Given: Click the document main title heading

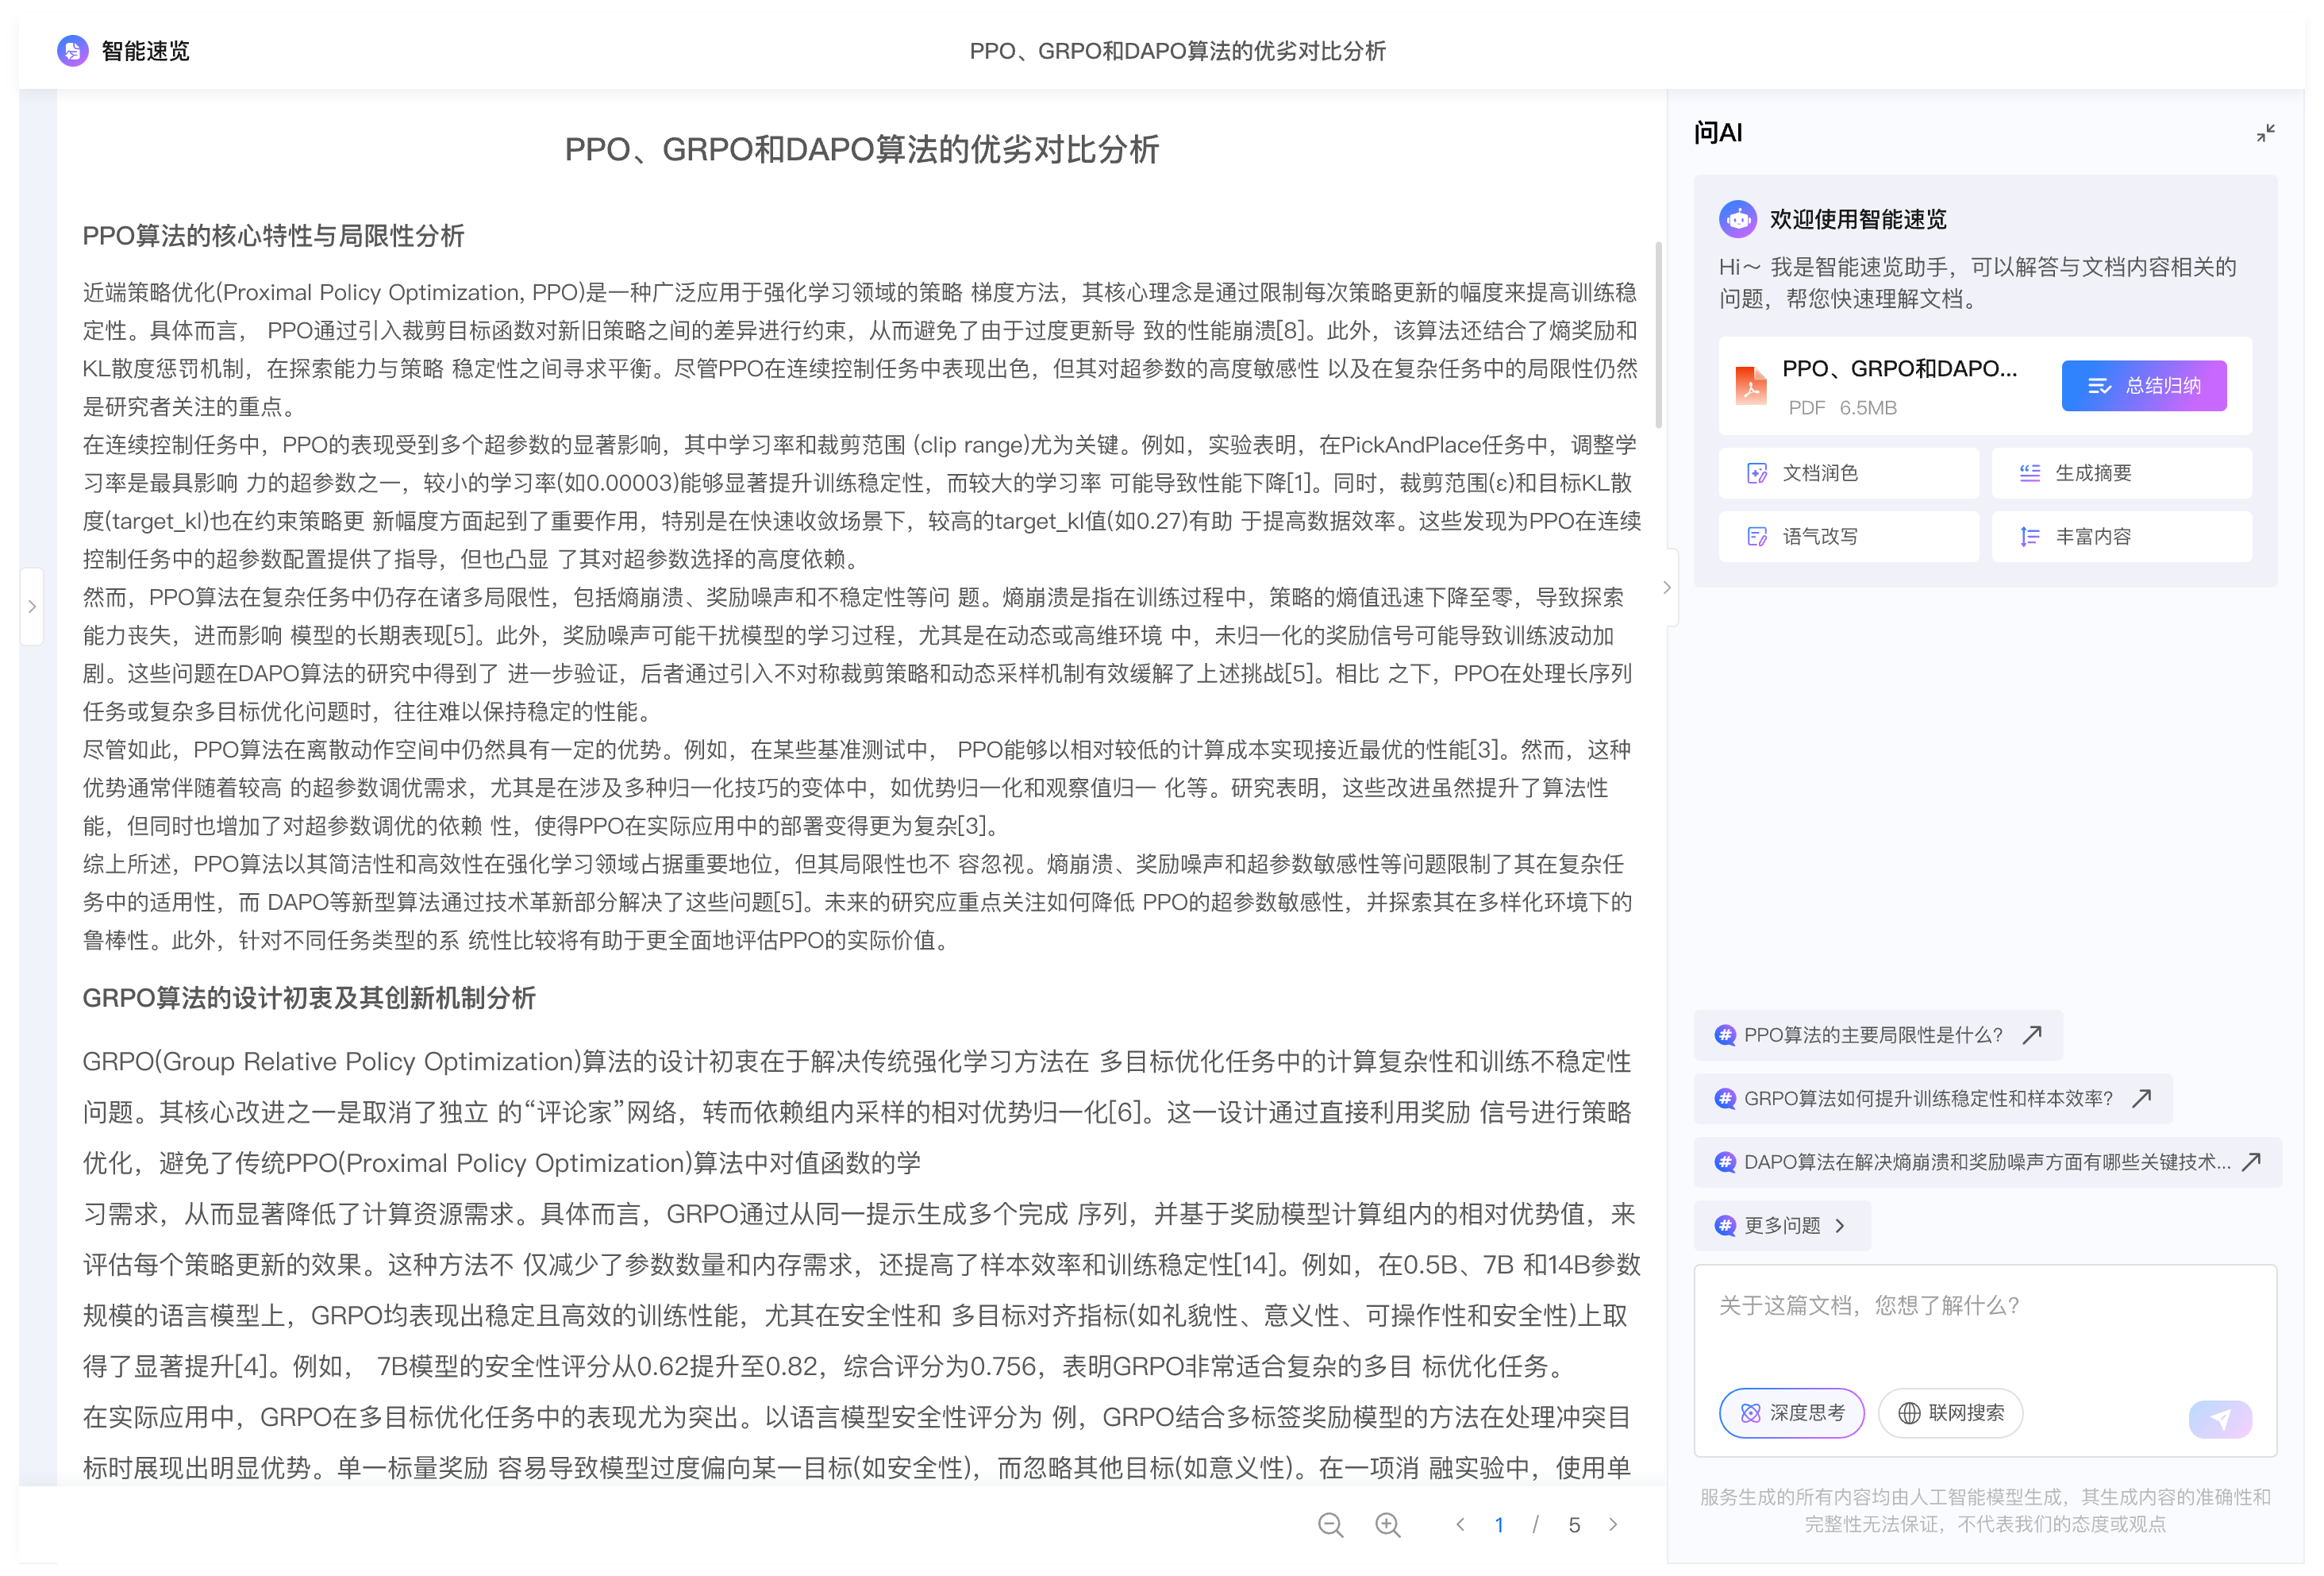Looking at the screenshot, I should pyautogui.click(x=861, y=149).
